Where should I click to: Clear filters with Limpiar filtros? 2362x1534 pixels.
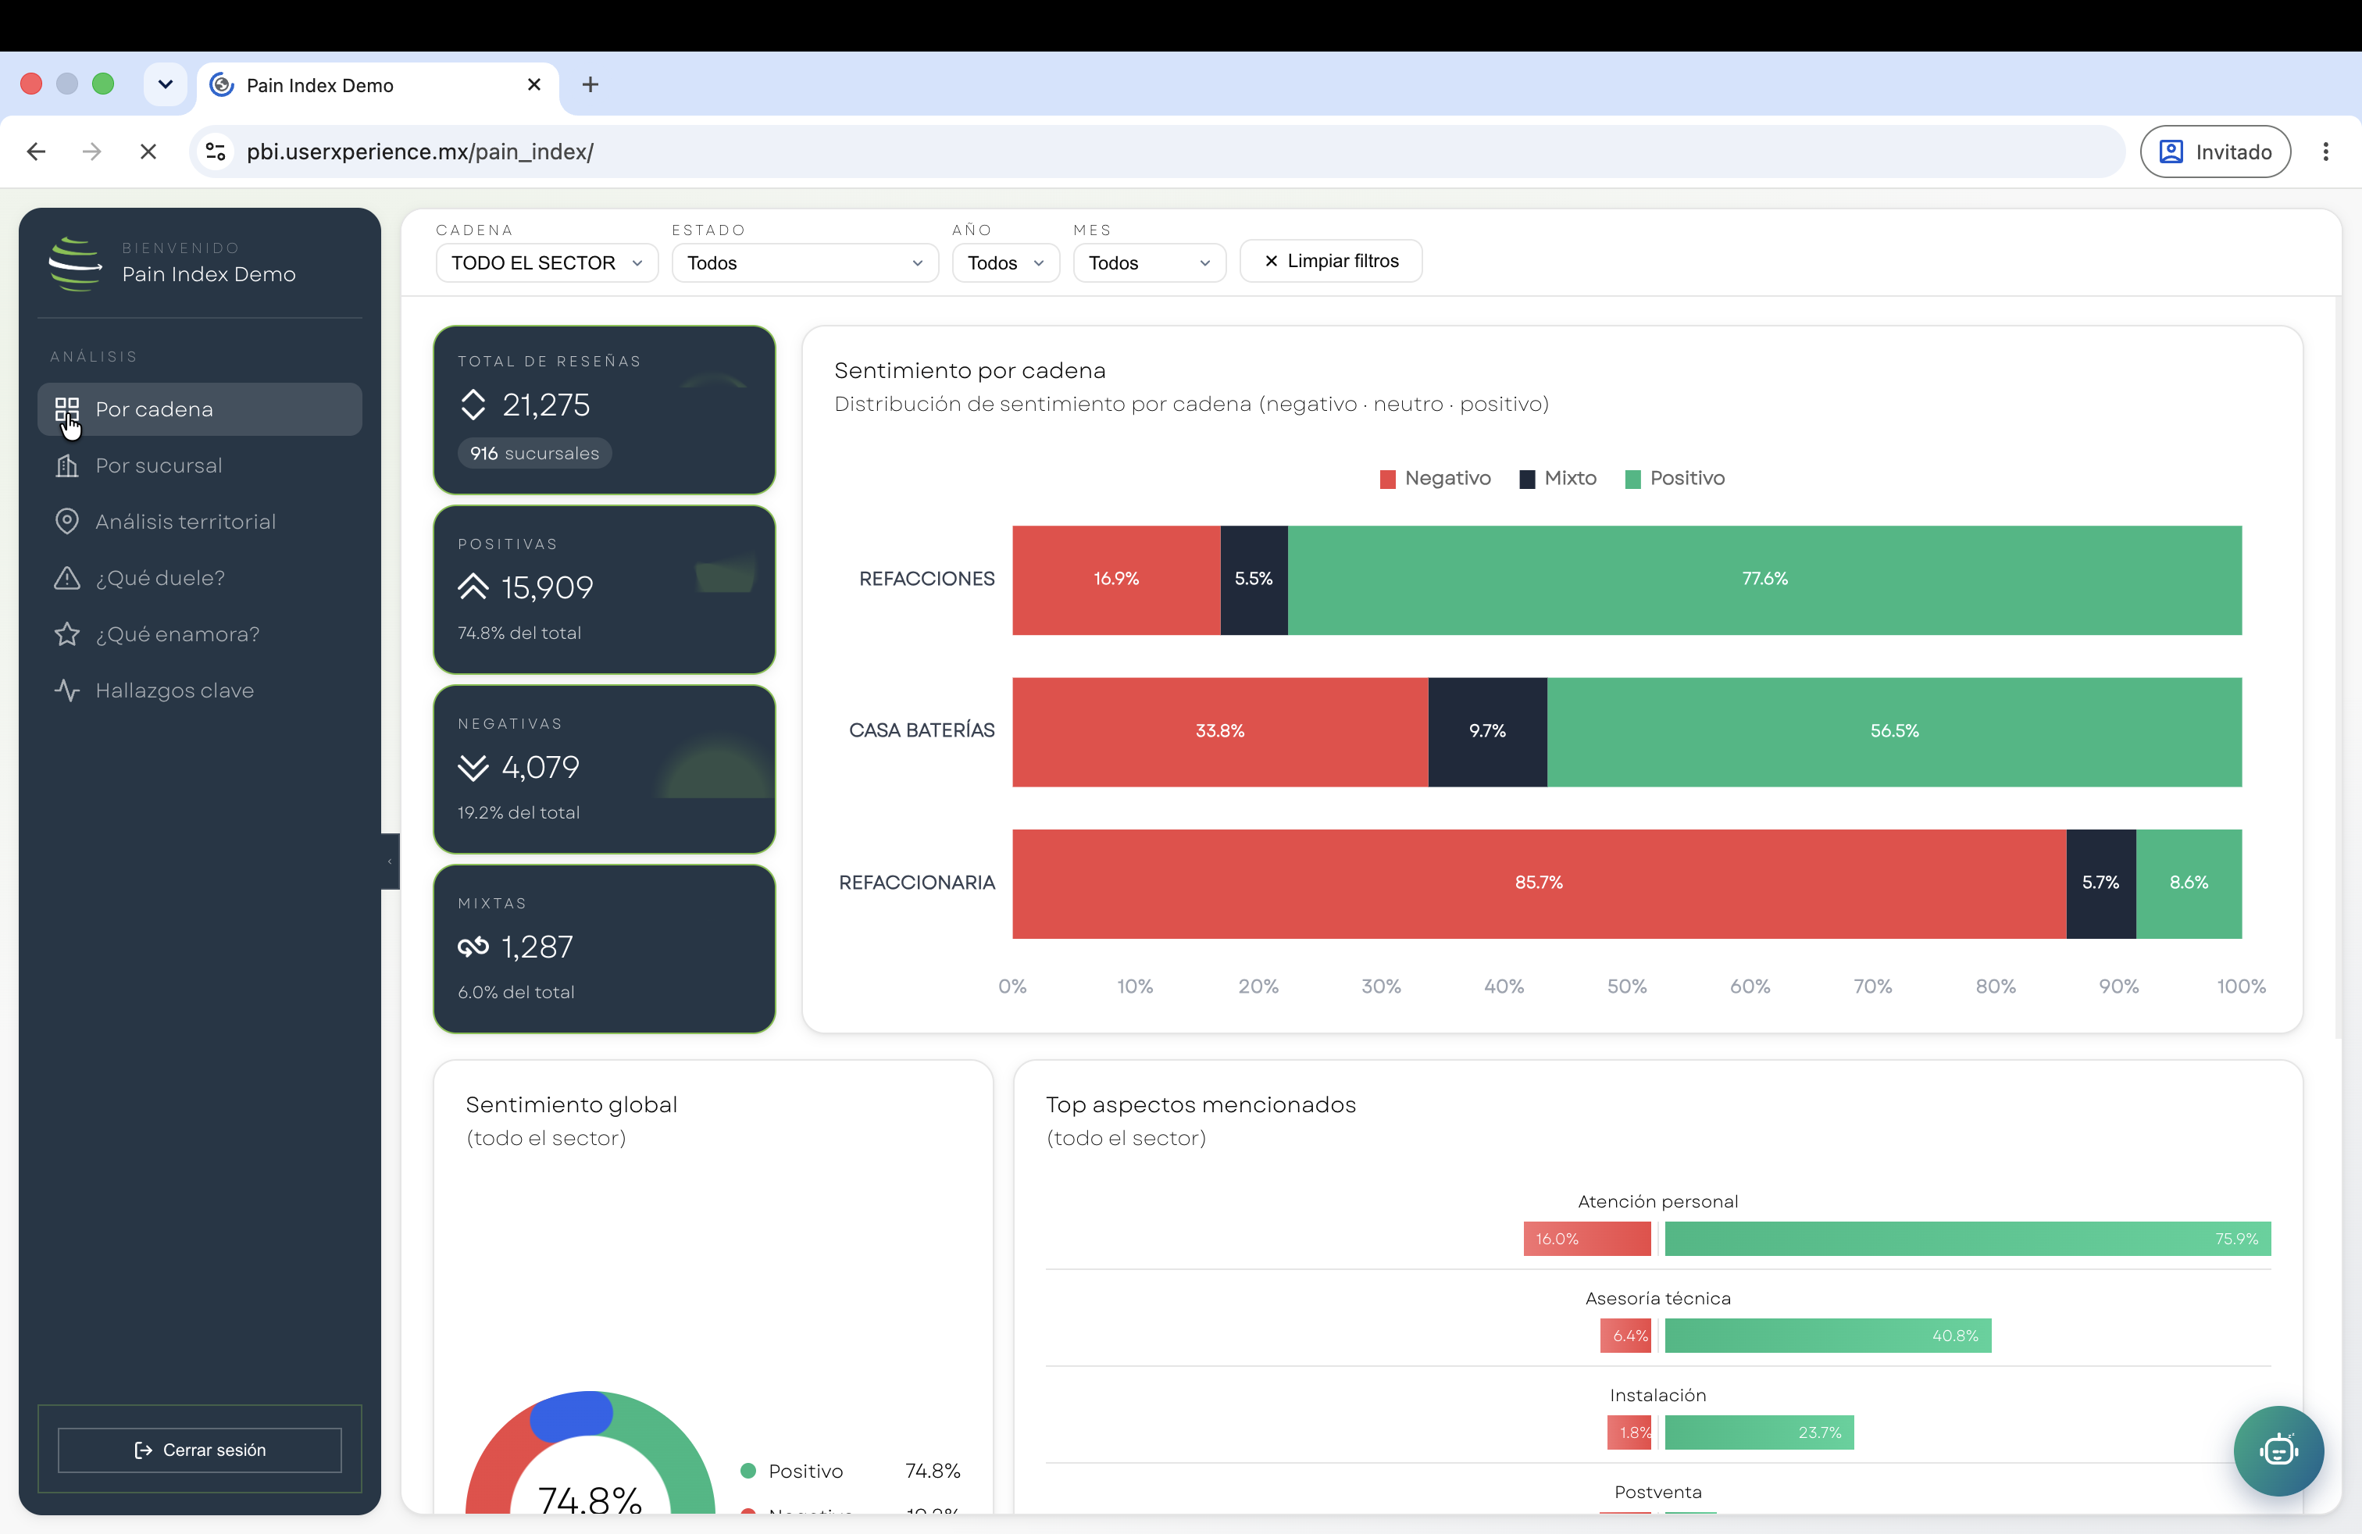point(1331,261)
